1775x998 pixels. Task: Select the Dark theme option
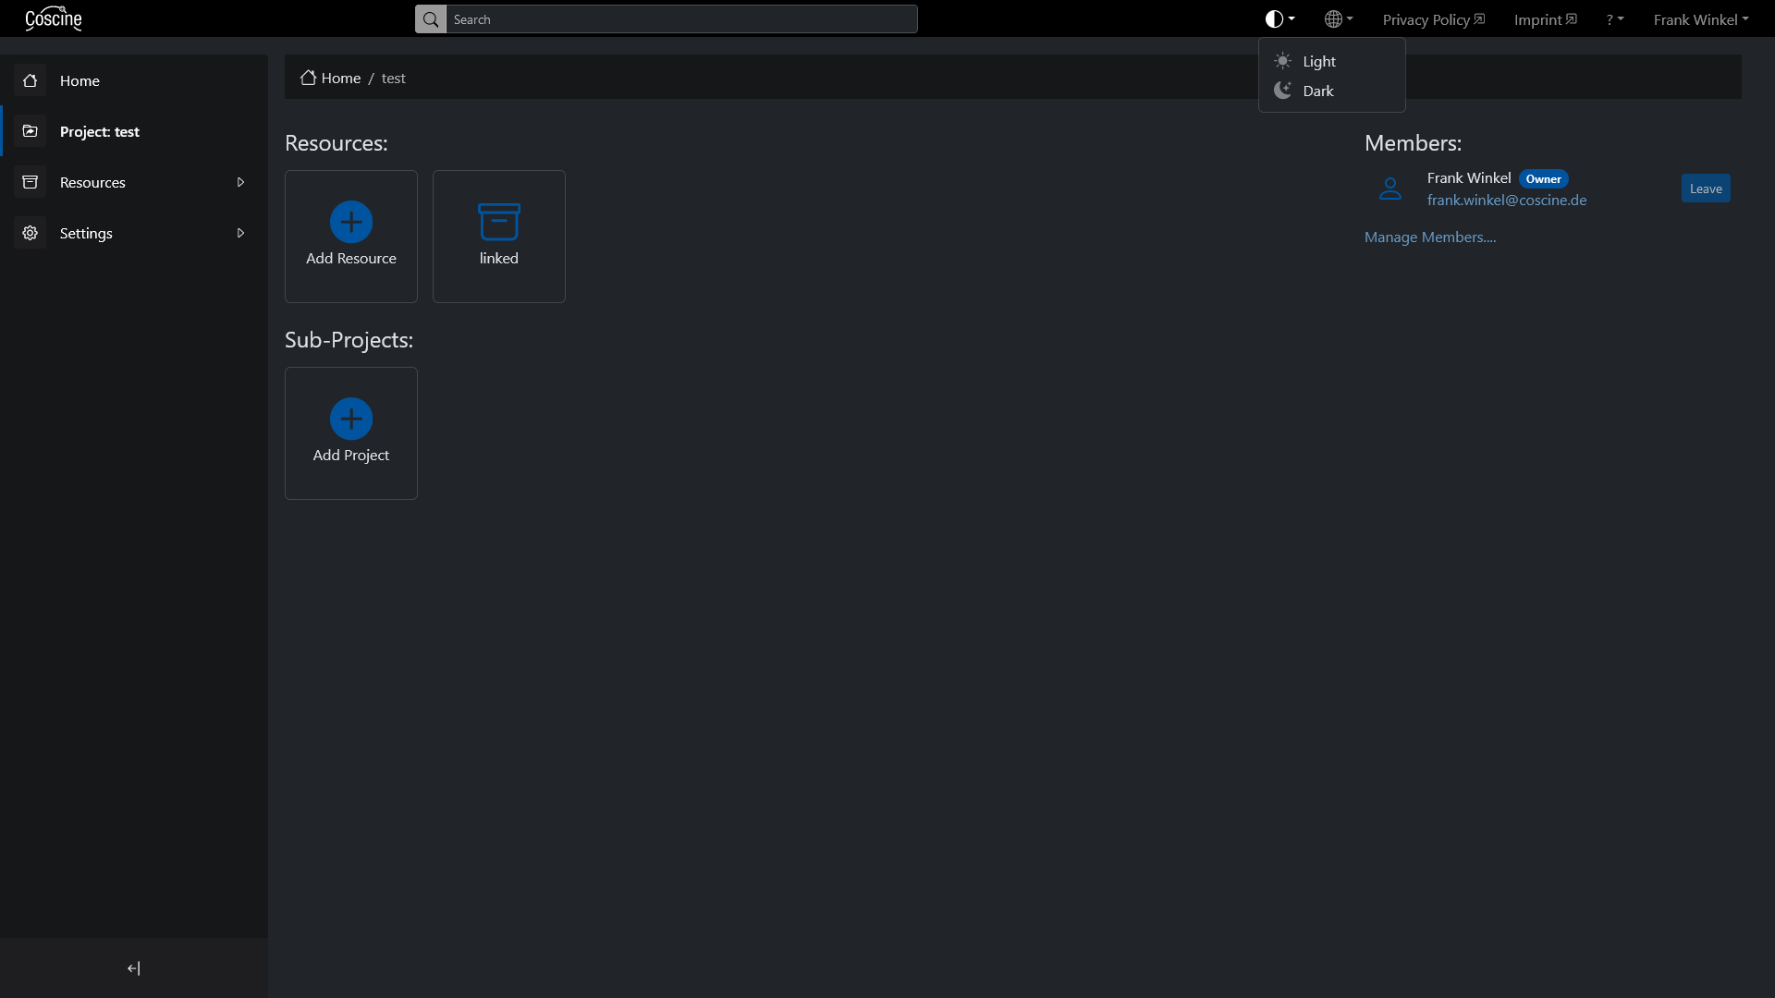click(1331, 91)
